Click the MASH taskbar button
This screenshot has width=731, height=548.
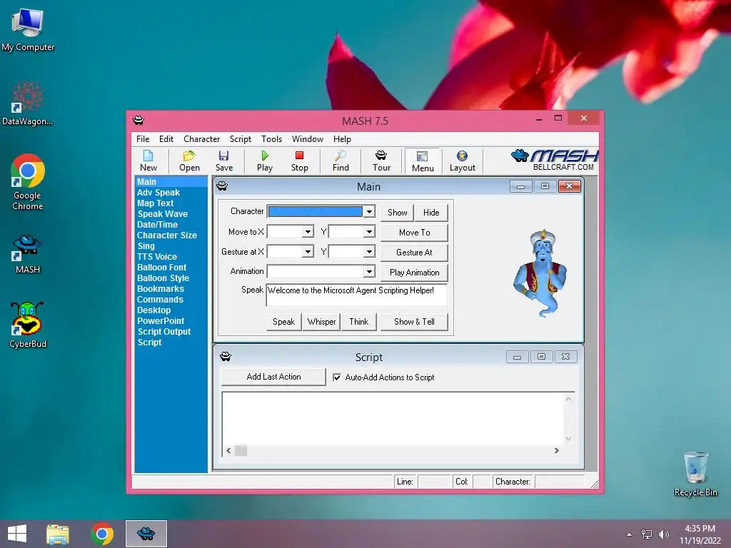146,534
